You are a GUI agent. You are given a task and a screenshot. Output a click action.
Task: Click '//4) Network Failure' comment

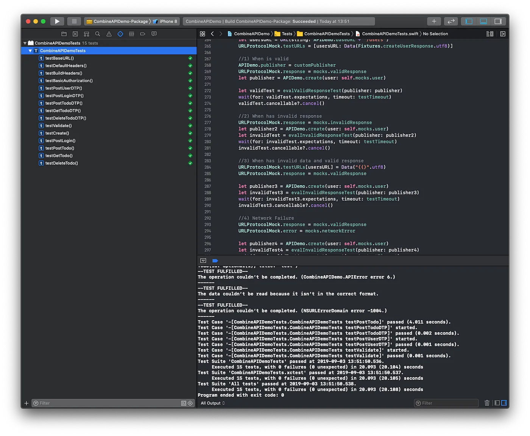pyautogui.click(x=266, y=218)
